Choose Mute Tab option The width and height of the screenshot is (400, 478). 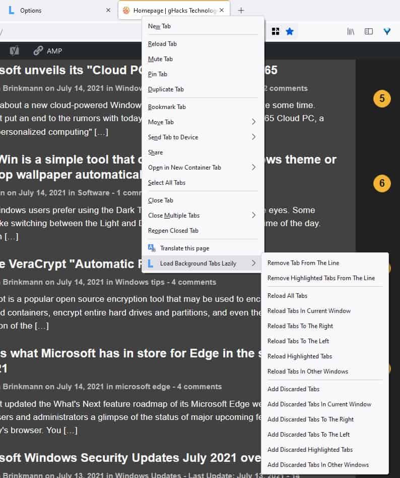coord(203,59)
